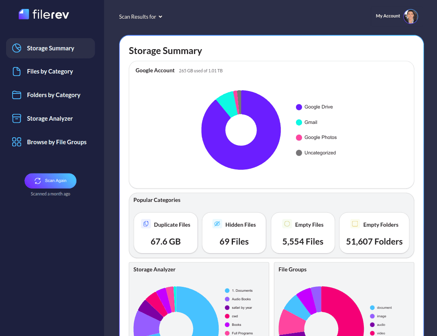Screen dimensions: 437x336
Task: Click the Files by Category document icon
Action: point(16,71)
